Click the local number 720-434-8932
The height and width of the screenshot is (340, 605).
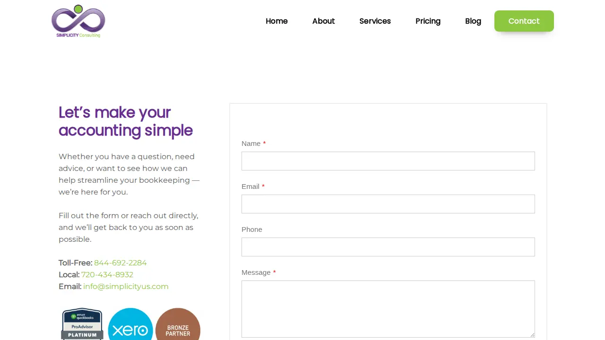[107, 274]
